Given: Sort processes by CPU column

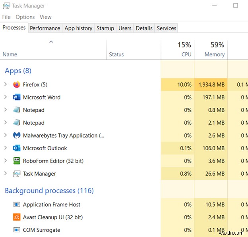Looking at the screenshot, I should point(178,50).
